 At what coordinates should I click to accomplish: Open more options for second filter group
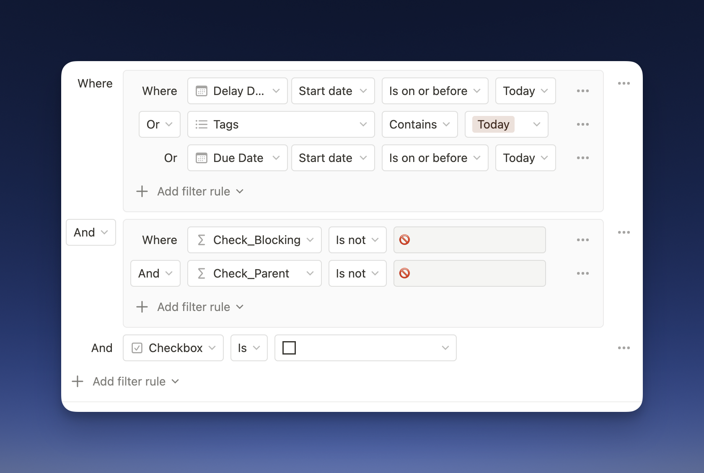pos(624,232)
